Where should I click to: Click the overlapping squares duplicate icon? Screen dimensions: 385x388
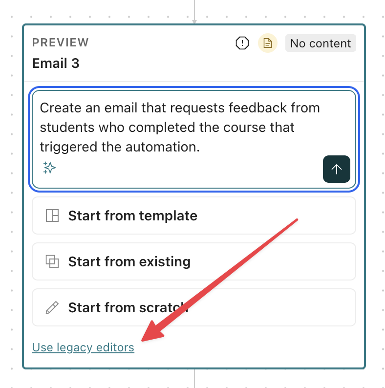tap(52, 261)
